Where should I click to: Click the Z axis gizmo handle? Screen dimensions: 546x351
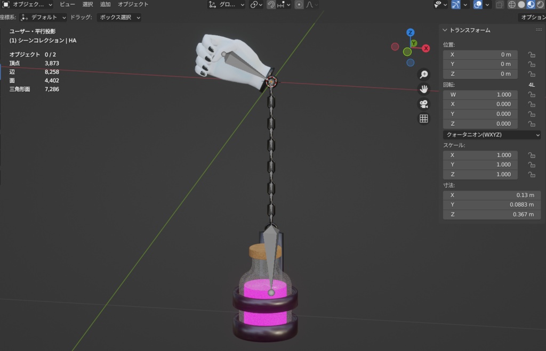click(x=410, y=32)
